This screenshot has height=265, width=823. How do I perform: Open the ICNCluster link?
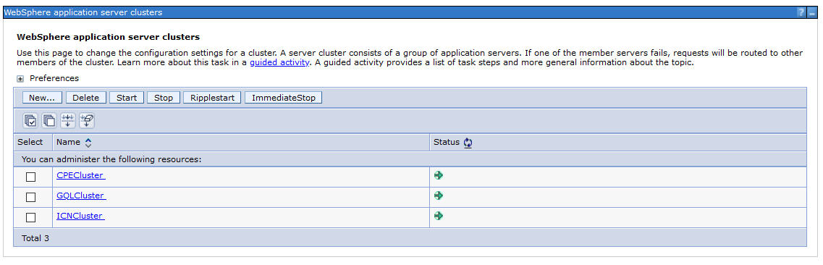coord(81,216)
